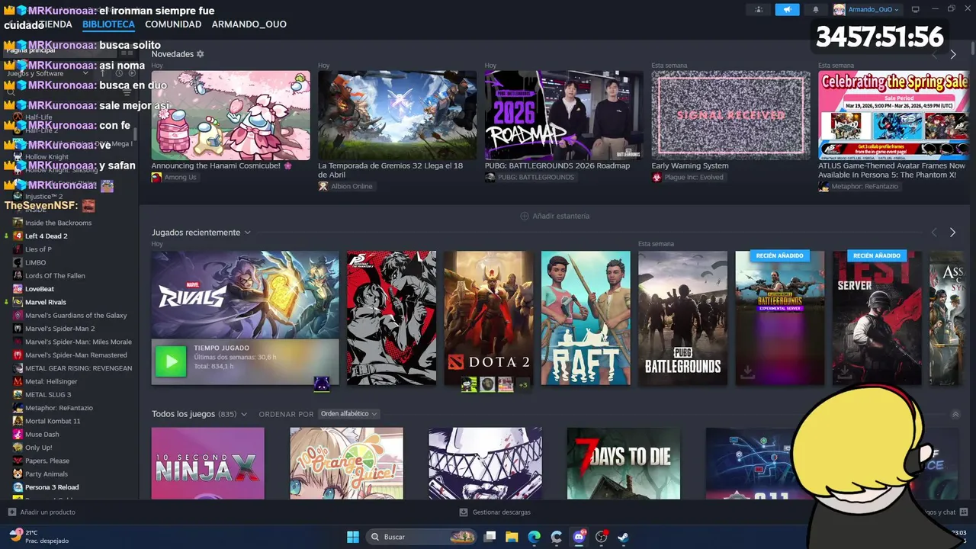Click the +3 friends badge on Dota 2
The height and width of the screenshot is (549, 976).
(x=523, y=385)
